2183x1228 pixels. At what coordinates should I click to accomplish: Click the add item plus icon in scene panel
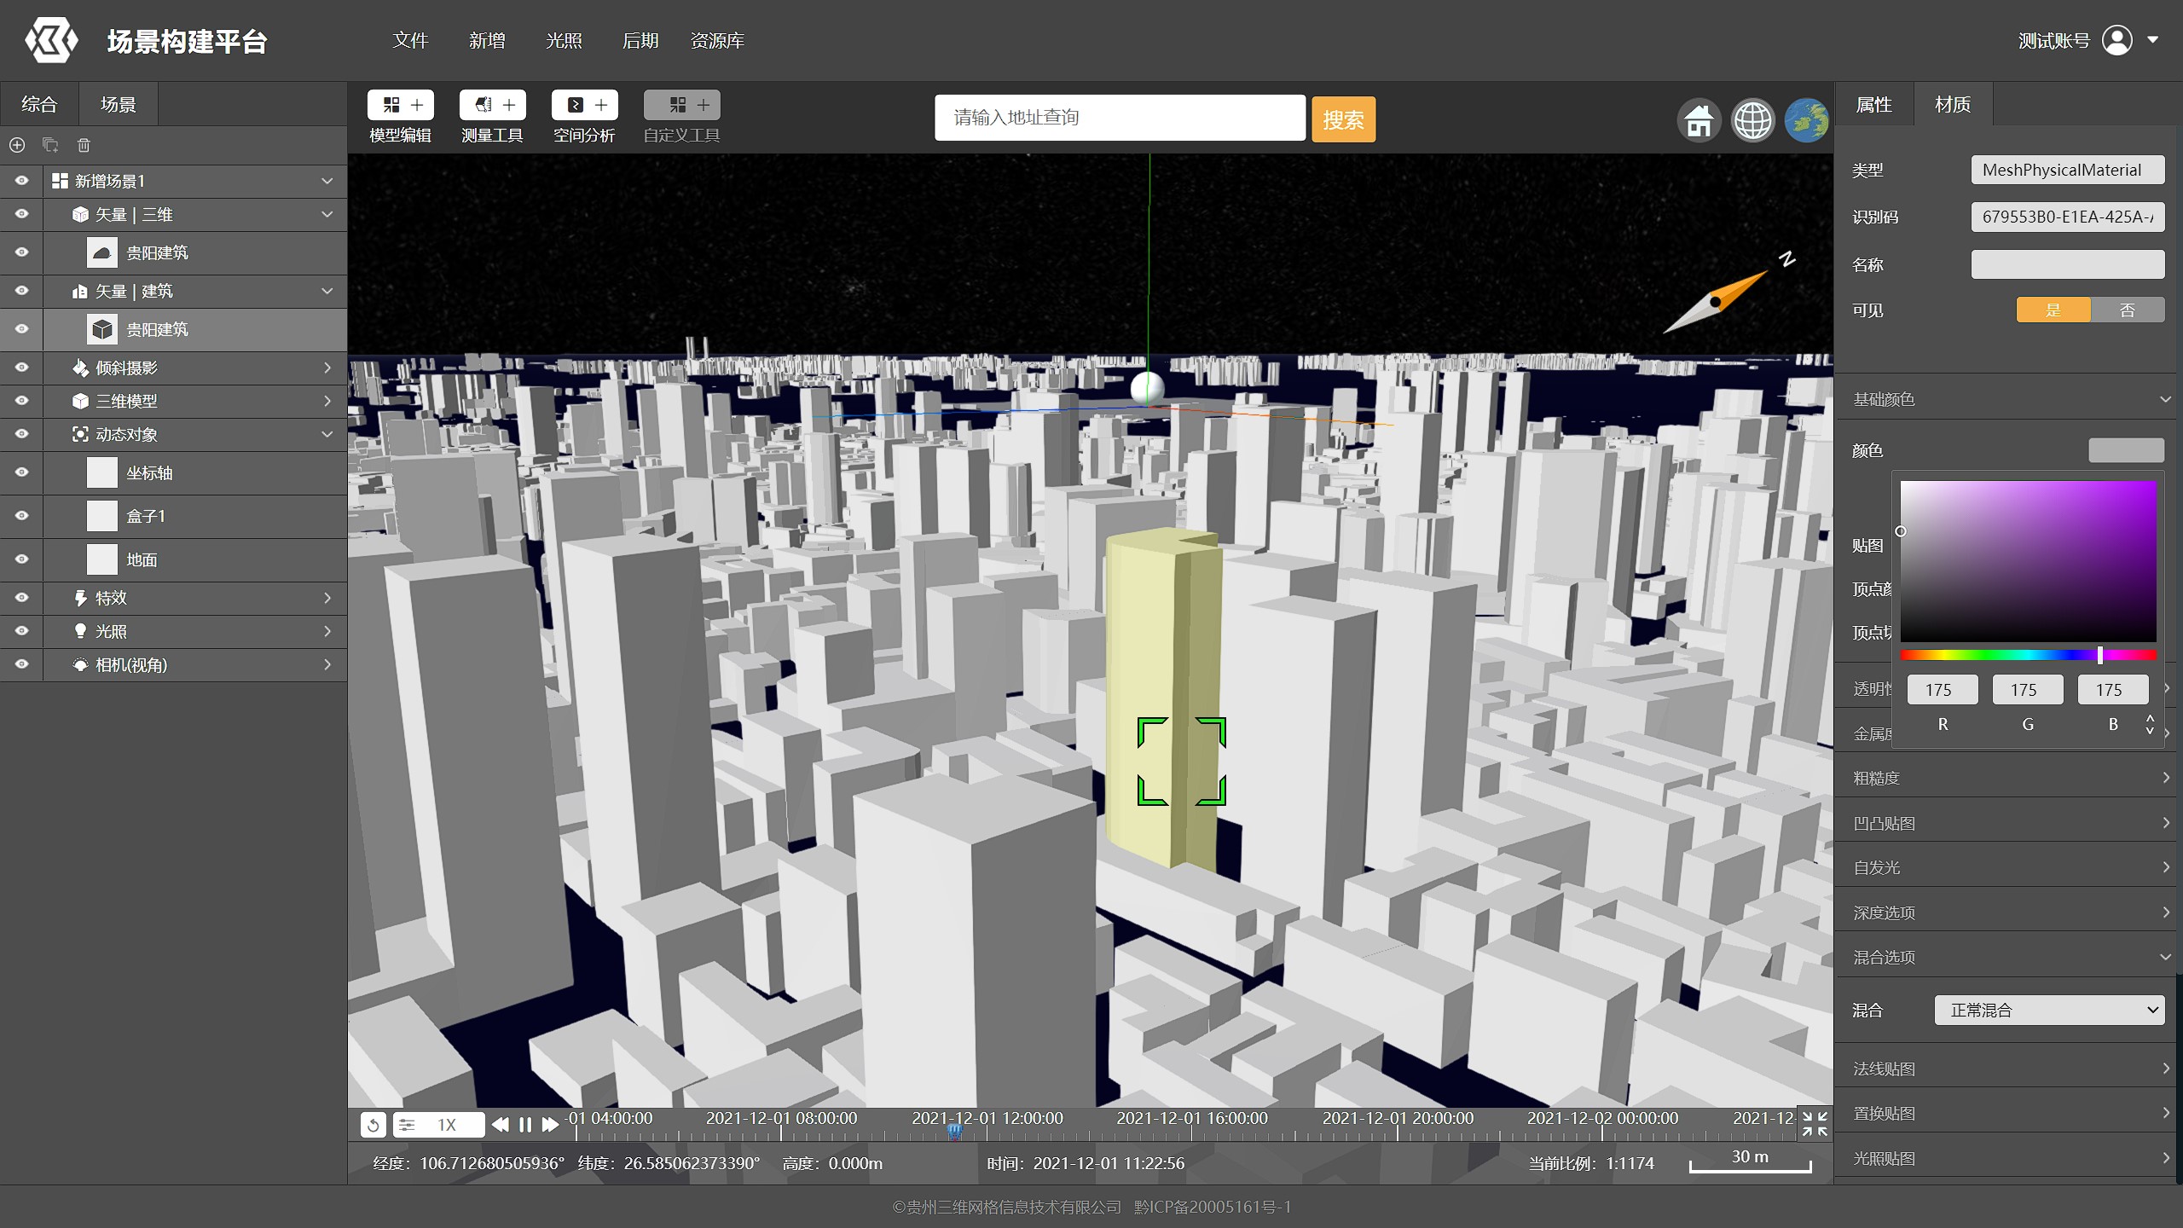17,145
